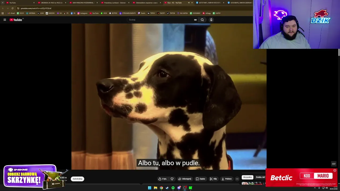
Task: Download video with Pobierz button
Action: click(227, 179)
